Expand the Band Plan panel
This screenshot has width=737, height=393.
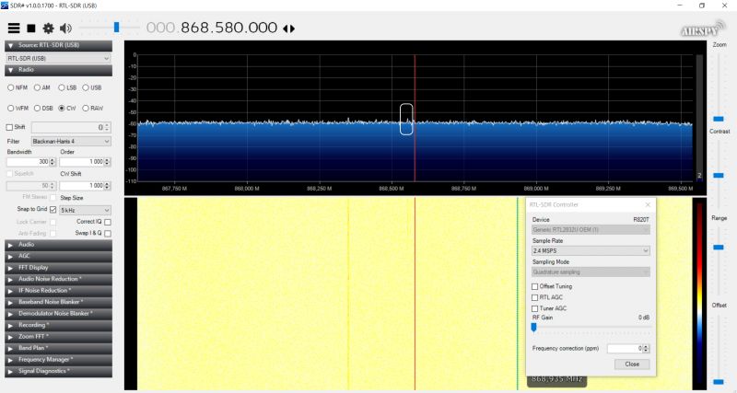tap(58, 349)
